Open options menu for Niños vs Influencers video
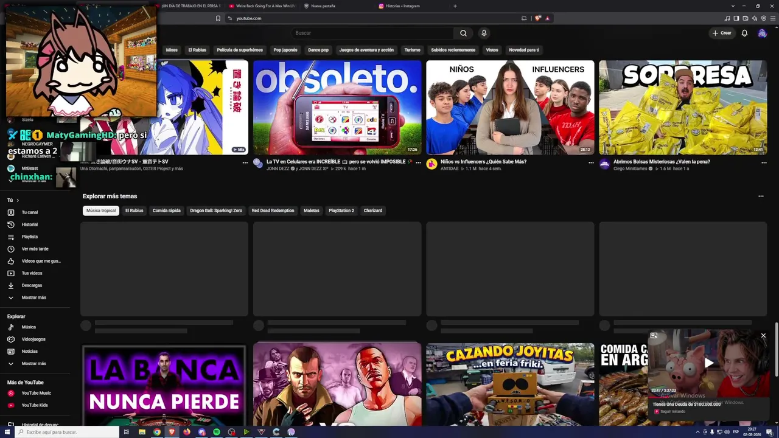The image size is (779, 438). (591, 162)
